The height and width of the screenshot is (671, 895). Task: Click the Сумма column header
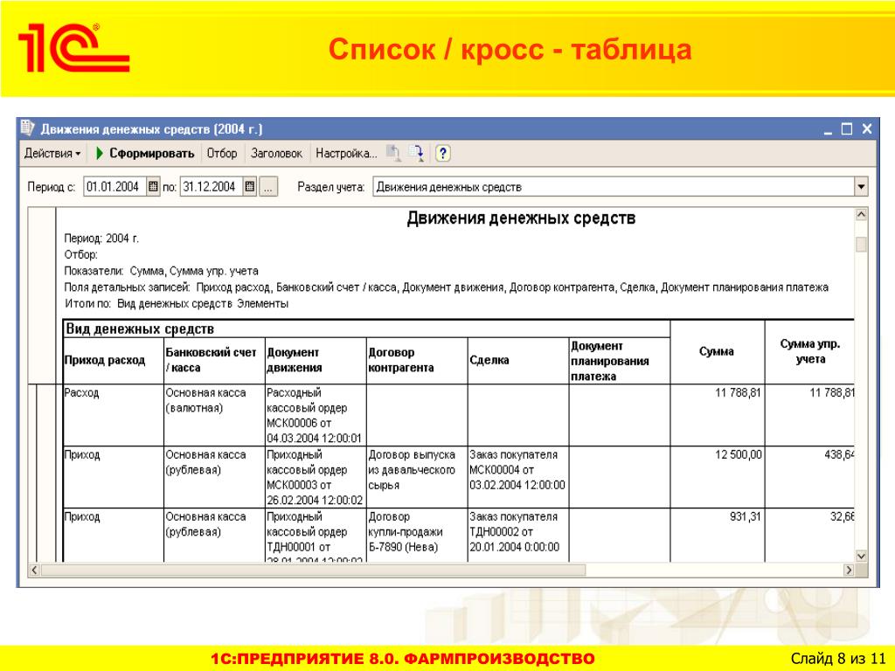(717, 352)
